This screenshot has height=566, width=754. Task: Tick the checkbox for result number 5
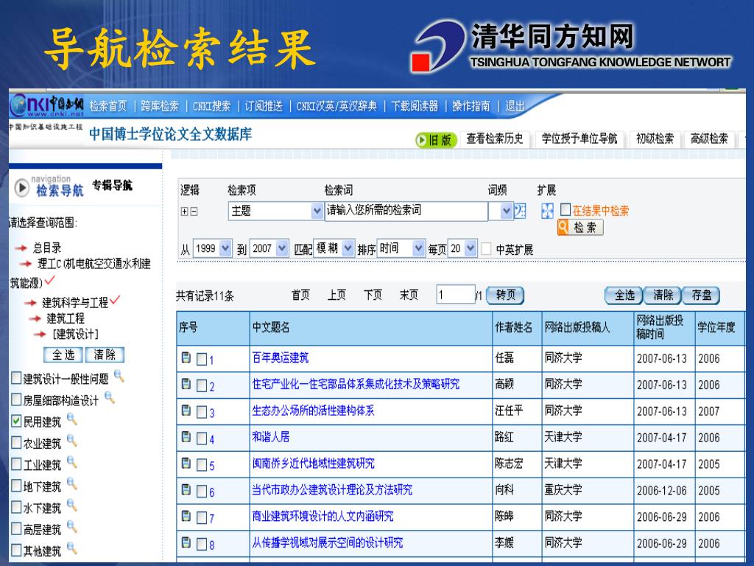click(x=202, y=465)
